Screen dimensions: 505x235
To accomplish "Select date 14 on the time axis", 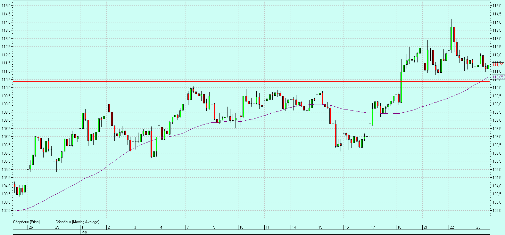I will pos(294,227).
